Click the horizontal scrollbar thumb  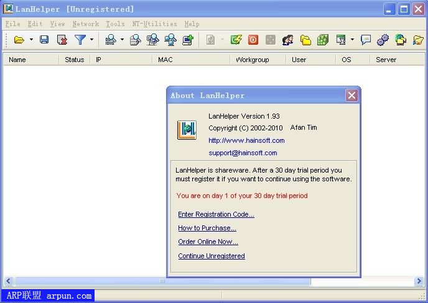[162, 281]
